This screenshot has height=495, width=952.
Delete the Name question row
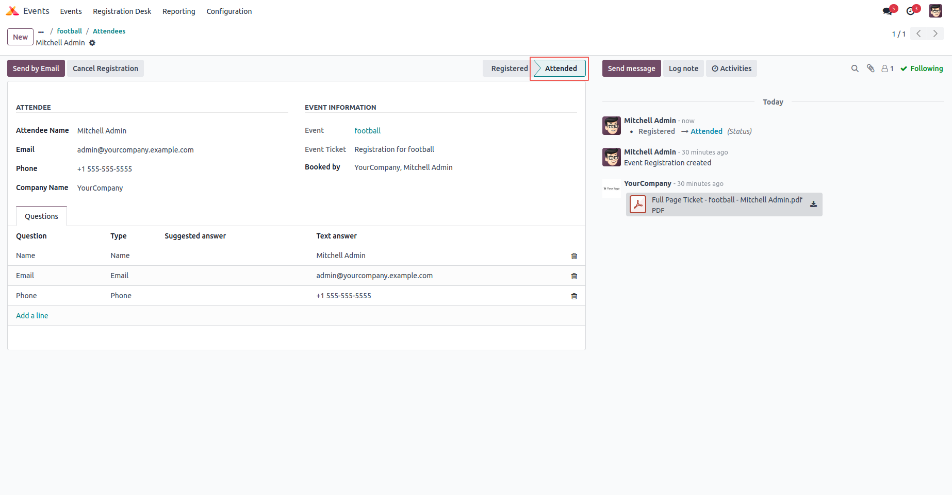[574, 256]
